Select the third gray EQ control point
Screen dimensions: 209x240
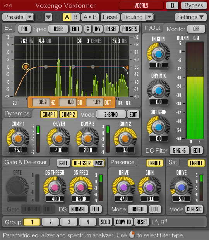click(73, 67)
